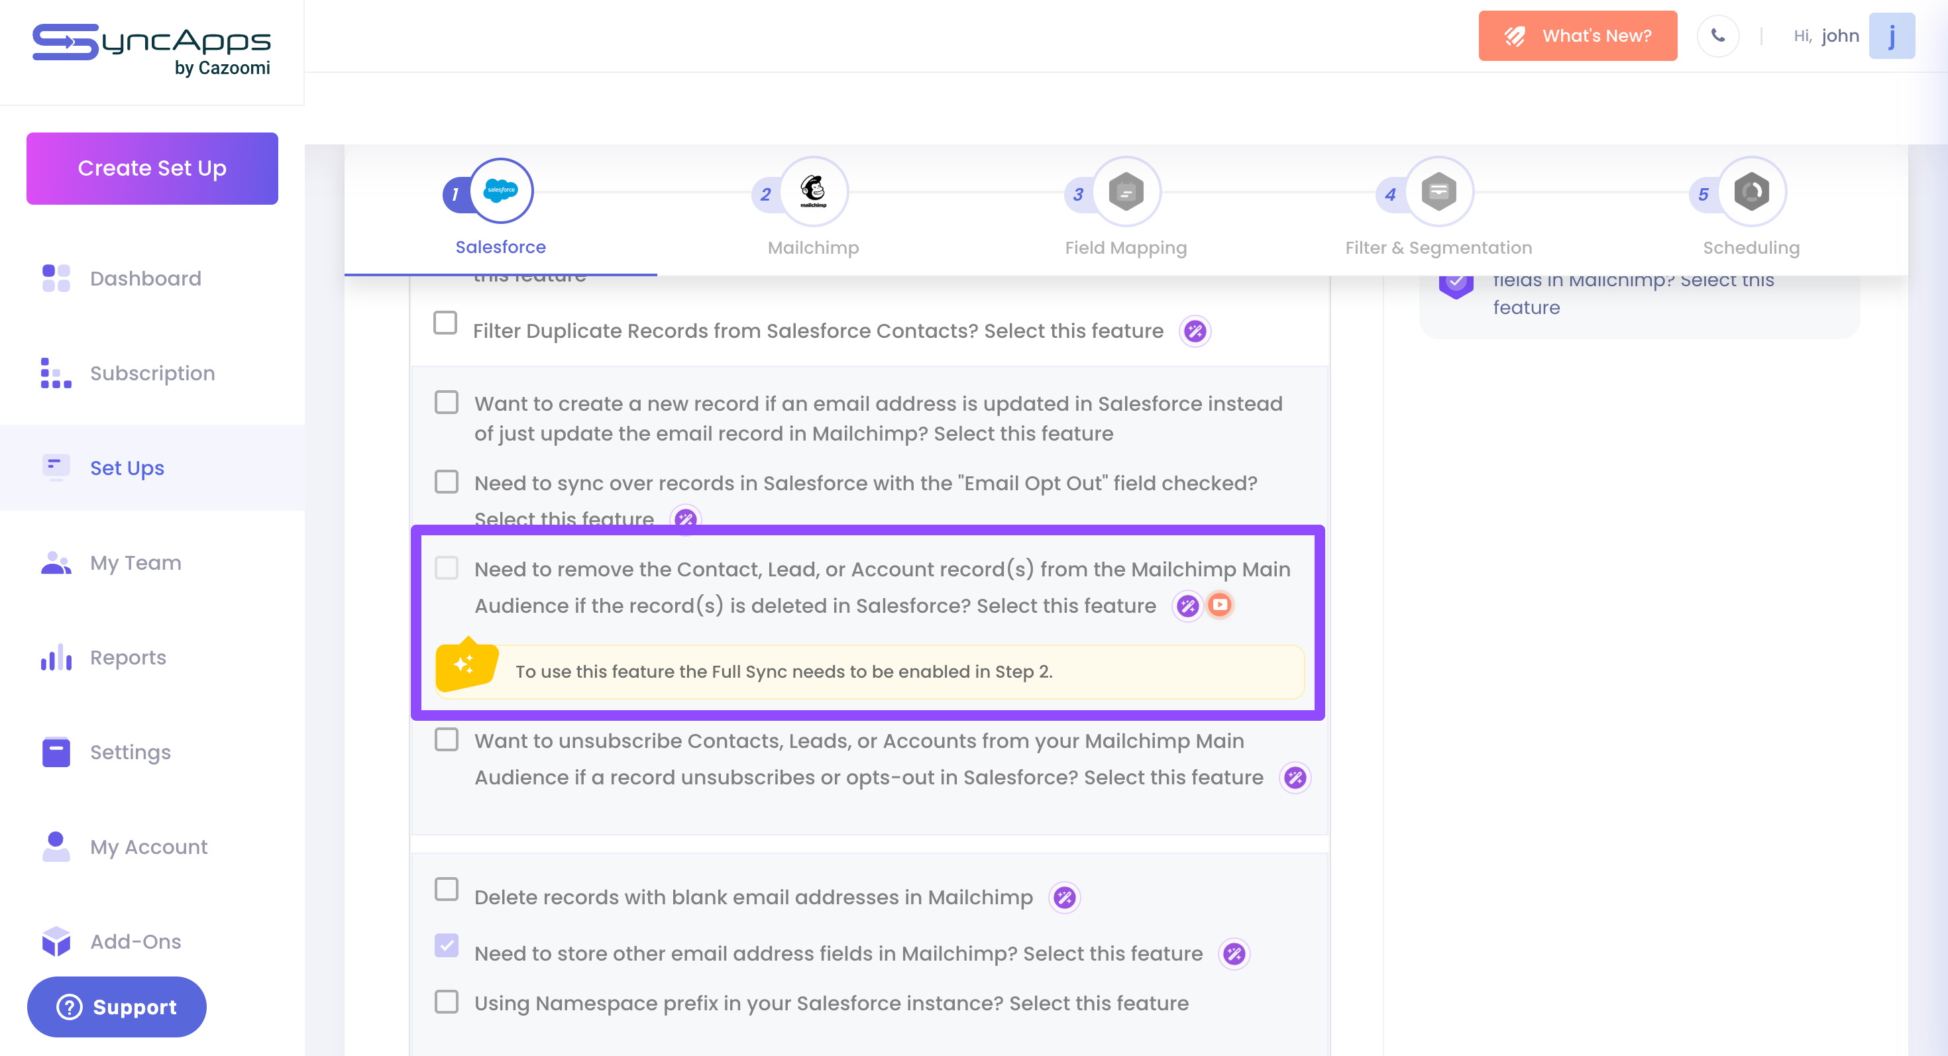Click the Reports bar chart icon
Screen dimensions: 1948x1056
[x=56, y=658]
